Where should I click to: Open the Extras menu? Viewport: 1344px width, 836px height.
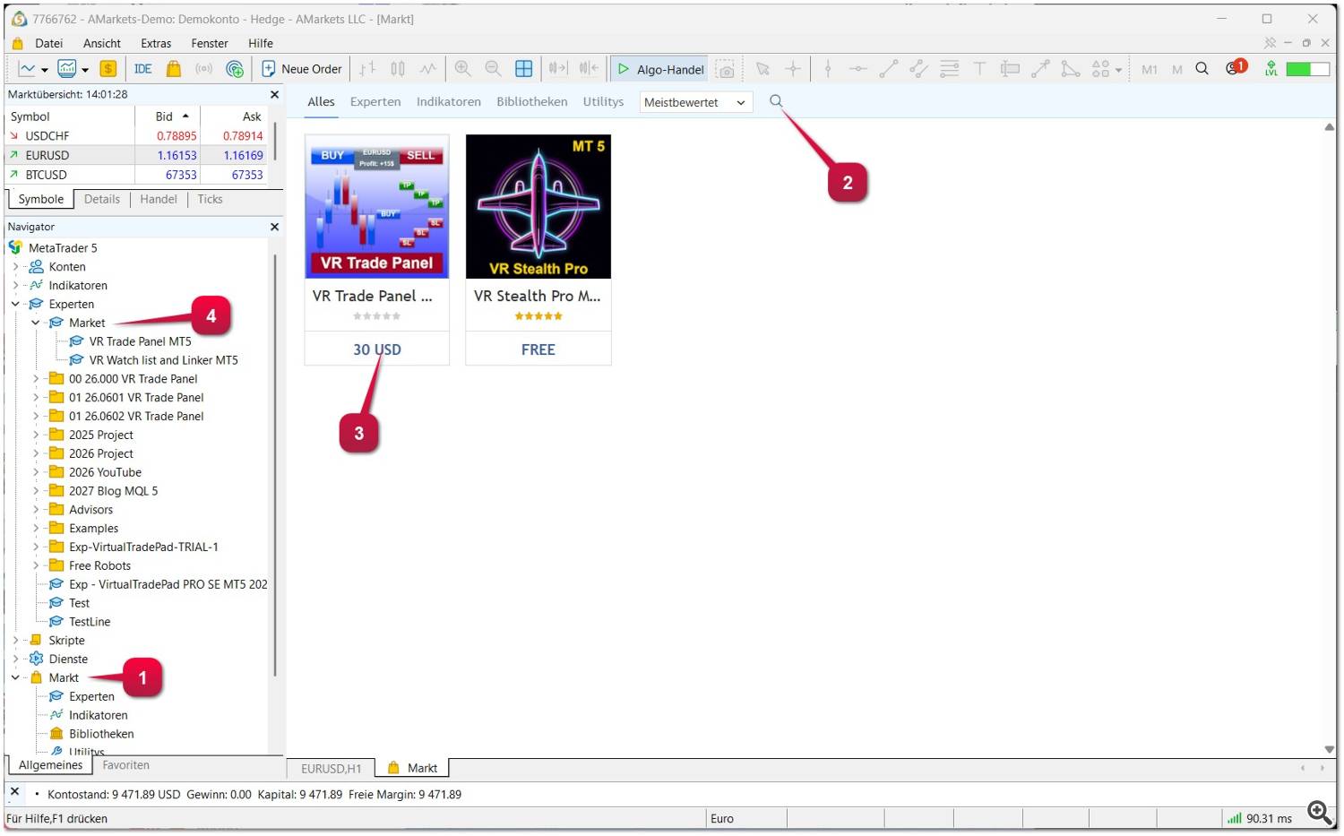[156, 43]
